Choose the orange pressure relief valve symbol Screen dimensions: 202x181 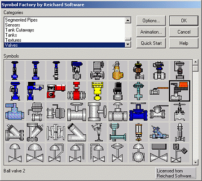(118, 70)
